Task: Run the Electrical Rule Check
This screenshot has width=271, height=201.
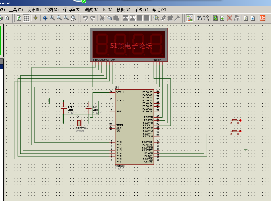Action: pos(253,18)
